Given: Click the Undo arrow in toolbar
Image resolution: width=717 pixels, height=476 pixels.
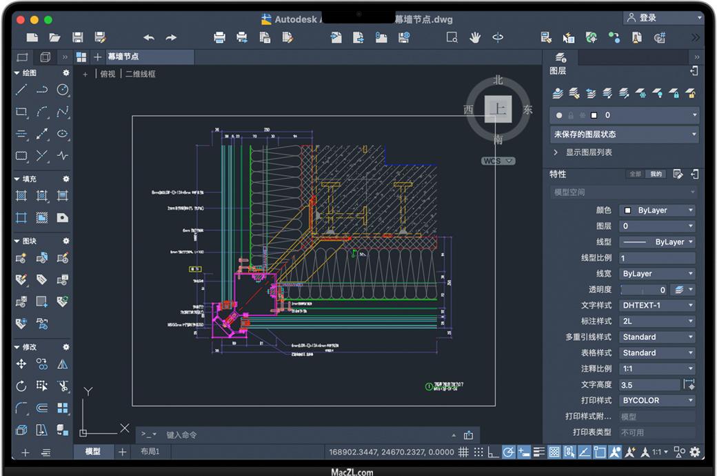Looking at the screenshot, I should (x=149, y=37).
